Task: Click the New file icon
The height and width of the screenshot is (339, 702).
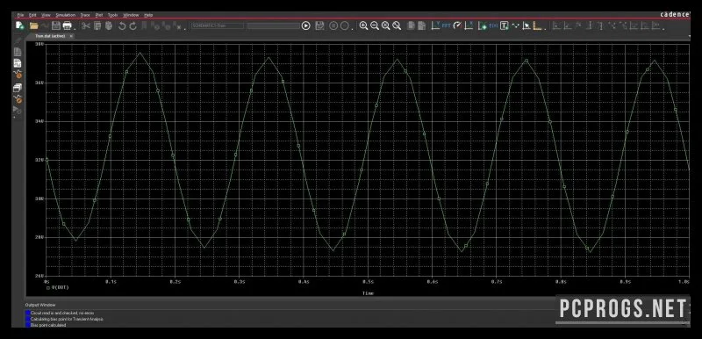Action: point(19,25)
